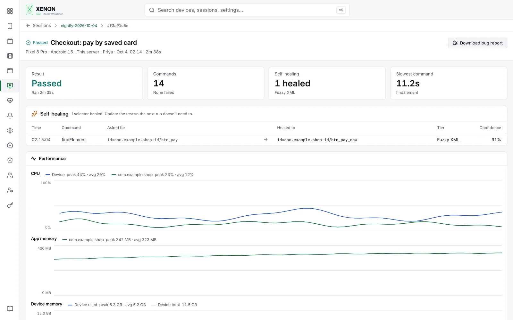Open the notifications bell icon
513x320 pixels.
coord(10,116)
